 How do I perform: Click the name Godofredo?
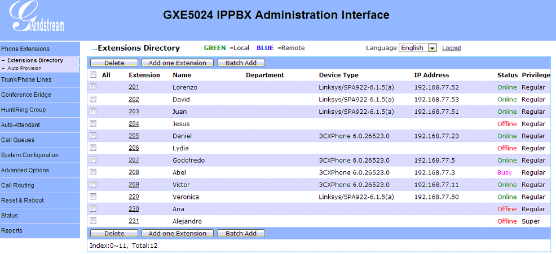point(189,161)
